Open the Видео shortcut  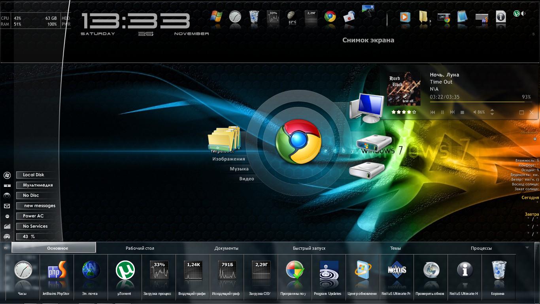click(x=247, y=179)
